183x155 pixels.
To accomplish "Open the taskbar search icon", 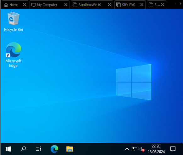I will [x=23, y=149].
